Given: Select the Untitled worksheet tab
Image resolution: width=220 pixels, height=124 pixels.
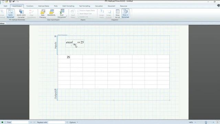Looking at the screenshot, I should 2,23.
